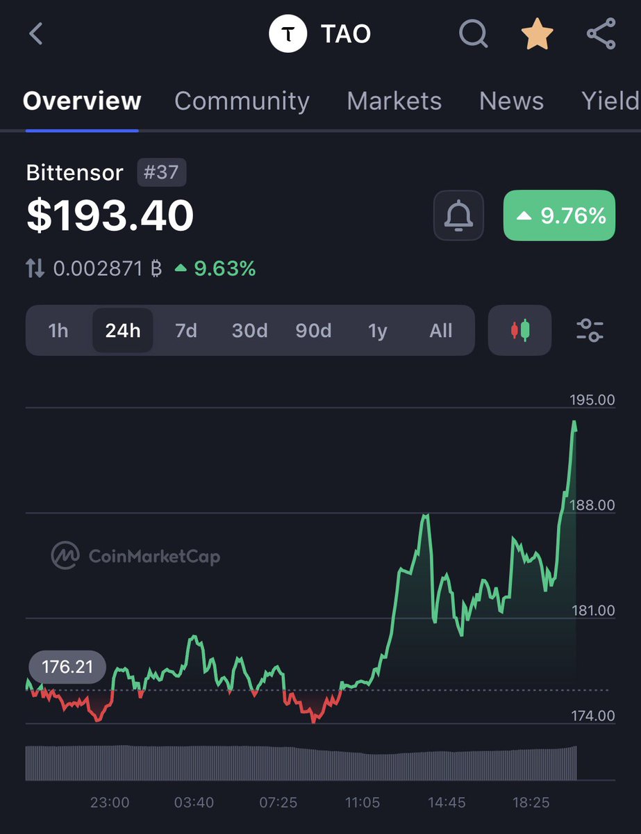Select the 1y chart range
Screen dimensions: 641x834
377,330
